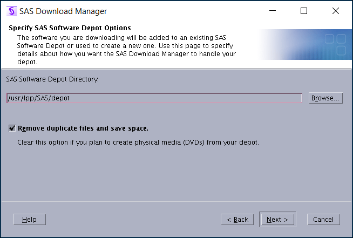Click the hint text about creating physical DVDs
This screenshot has height=238, width=353.
click(x=139, y=142)
